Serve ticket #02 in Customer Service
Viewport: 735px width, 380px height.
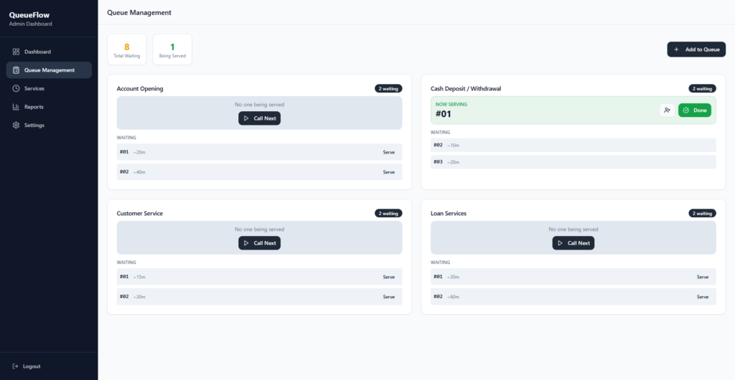(x=388, y=297)
